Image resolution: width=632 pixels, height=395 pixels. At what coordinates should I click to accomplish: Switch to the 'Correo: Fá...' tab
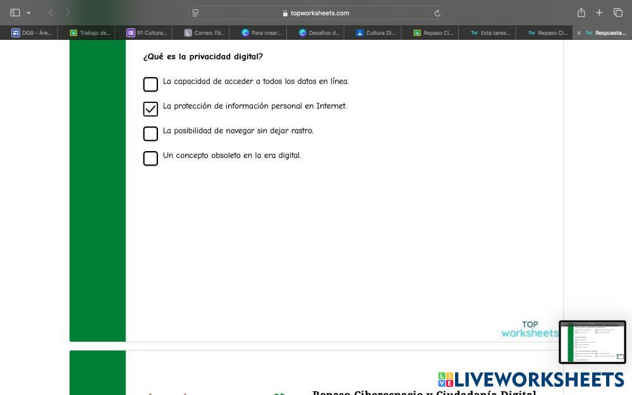point(204,33)
